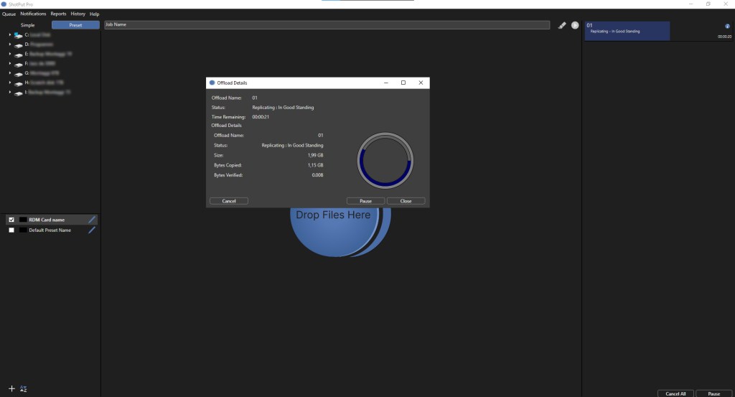Click Cancel in the Offload Details dialog
The image size is (735, 397).
229,201
